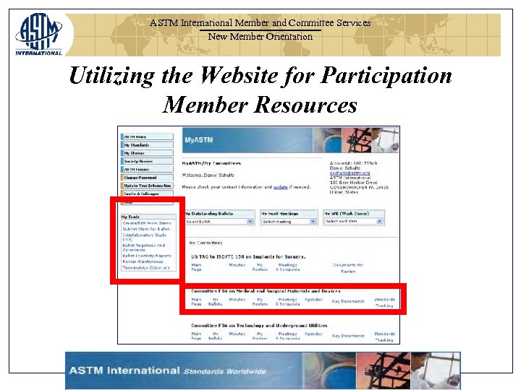
Task: Open Standards Tracking for Committee F36
Action: (384, 337)
